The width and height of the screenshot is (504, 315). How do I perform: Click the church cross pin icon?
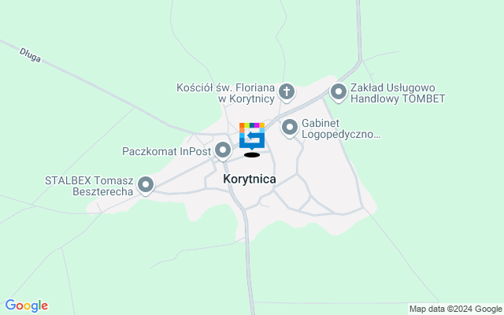coord(287,92)
